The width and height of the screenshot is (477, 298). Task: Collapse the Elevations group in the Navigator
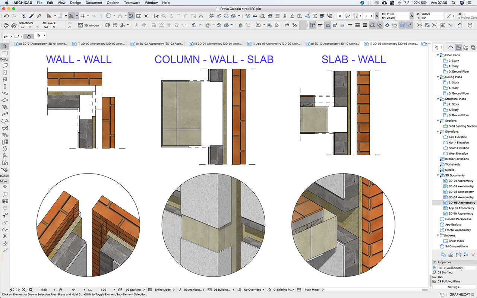[438, 131]
